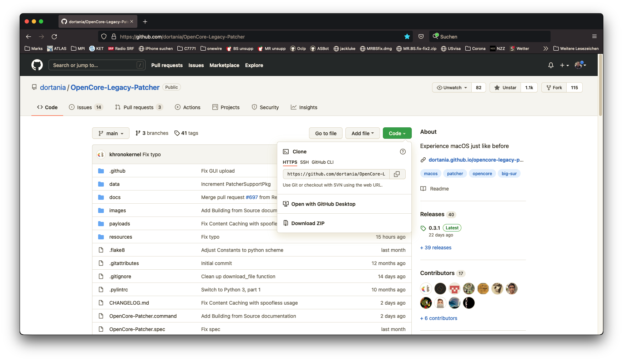The width and height of the screenshot is (623, 361).
Task: Expand the create new plus dropdown
Action: tap(564, 65)
